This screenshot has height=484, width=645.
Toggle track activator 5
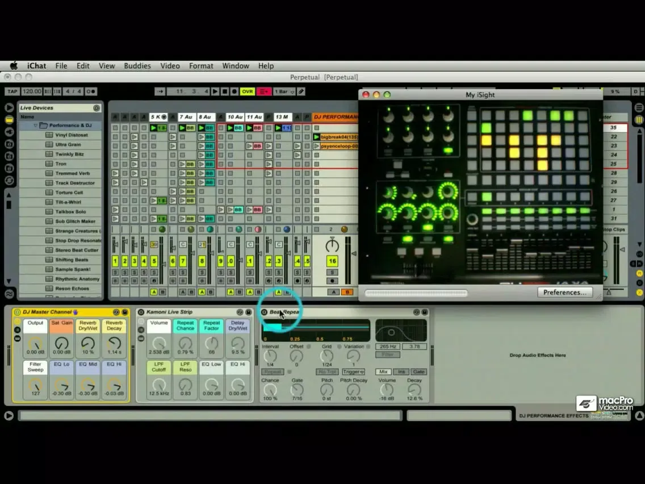click(154, 261)
